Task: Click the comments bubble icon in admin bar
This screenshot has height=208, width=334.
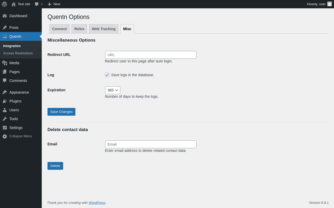Action: pos(37,4)
